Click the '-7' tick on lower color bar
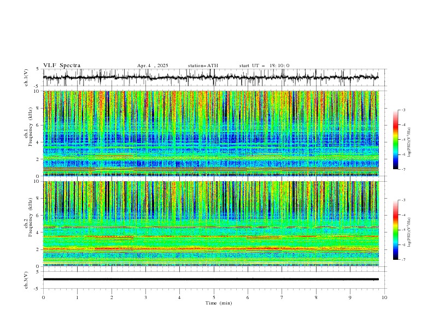Image resolution: width=433 pixels, height=334 pixels. tap(403, 260)
